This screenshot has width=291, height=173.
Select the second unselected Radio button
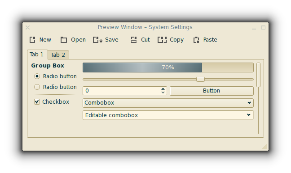point(37,87)
